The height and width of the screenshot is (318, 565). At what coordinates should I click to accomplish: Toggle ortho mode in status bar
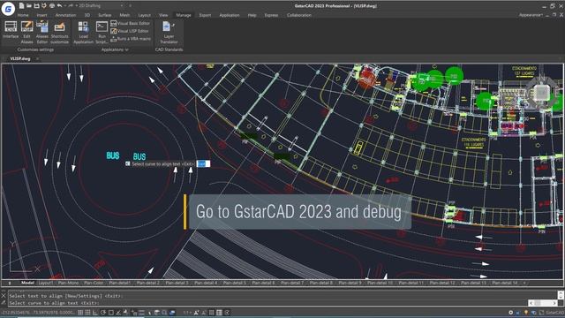(x=95, y=313)
